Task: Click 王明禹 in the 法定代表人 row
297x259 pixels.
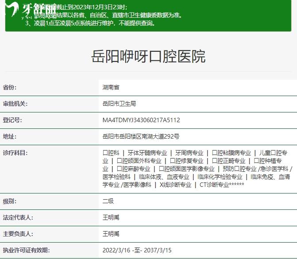Action: click(x=111, y=217)
